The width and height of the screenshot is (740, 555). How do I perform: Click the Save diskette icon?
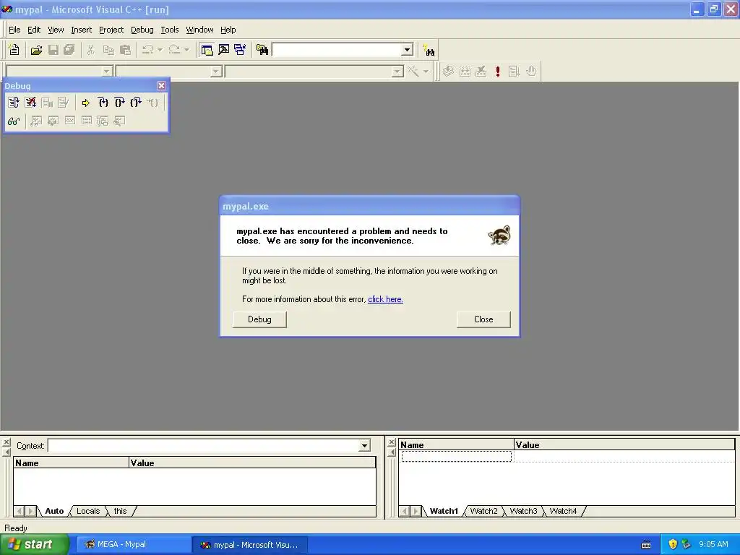point(53,50)
